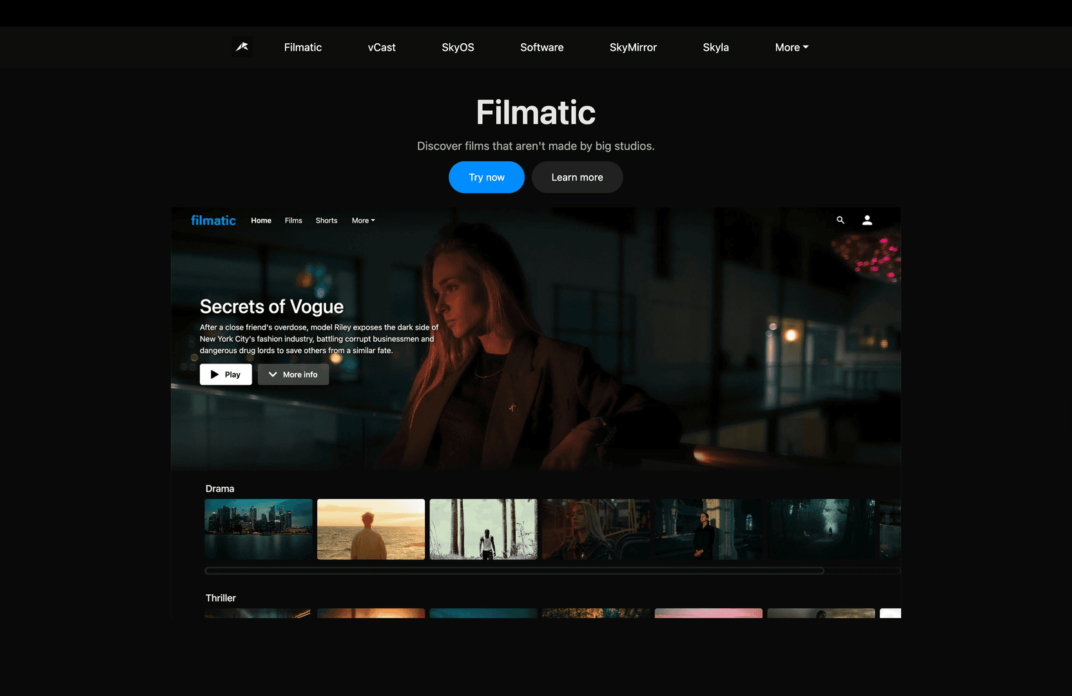Click the rocket logo in the top navigation
Image resolution: width=1072 pixels, height=696 pixels.
click(x=242, y=47)
